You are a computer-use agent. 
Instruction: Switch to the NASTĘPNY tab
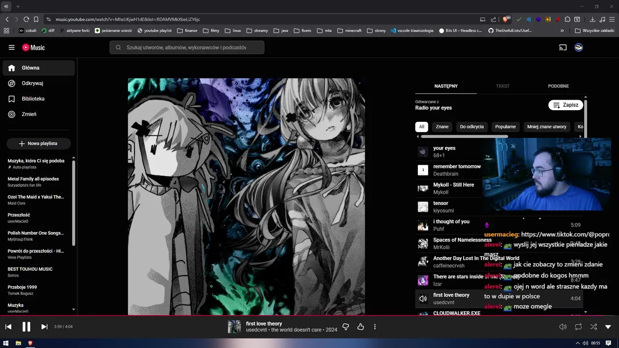pos(446,86)
